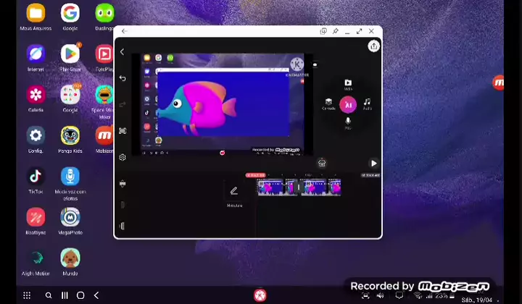The height and width of the screenshot is (304, 522).
Task: Open the Audio browser in the media wheel
Action: point(367,104)
